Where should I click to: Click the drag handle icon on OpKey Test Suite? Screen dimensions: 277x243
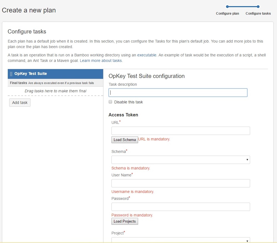coord(11,74)
